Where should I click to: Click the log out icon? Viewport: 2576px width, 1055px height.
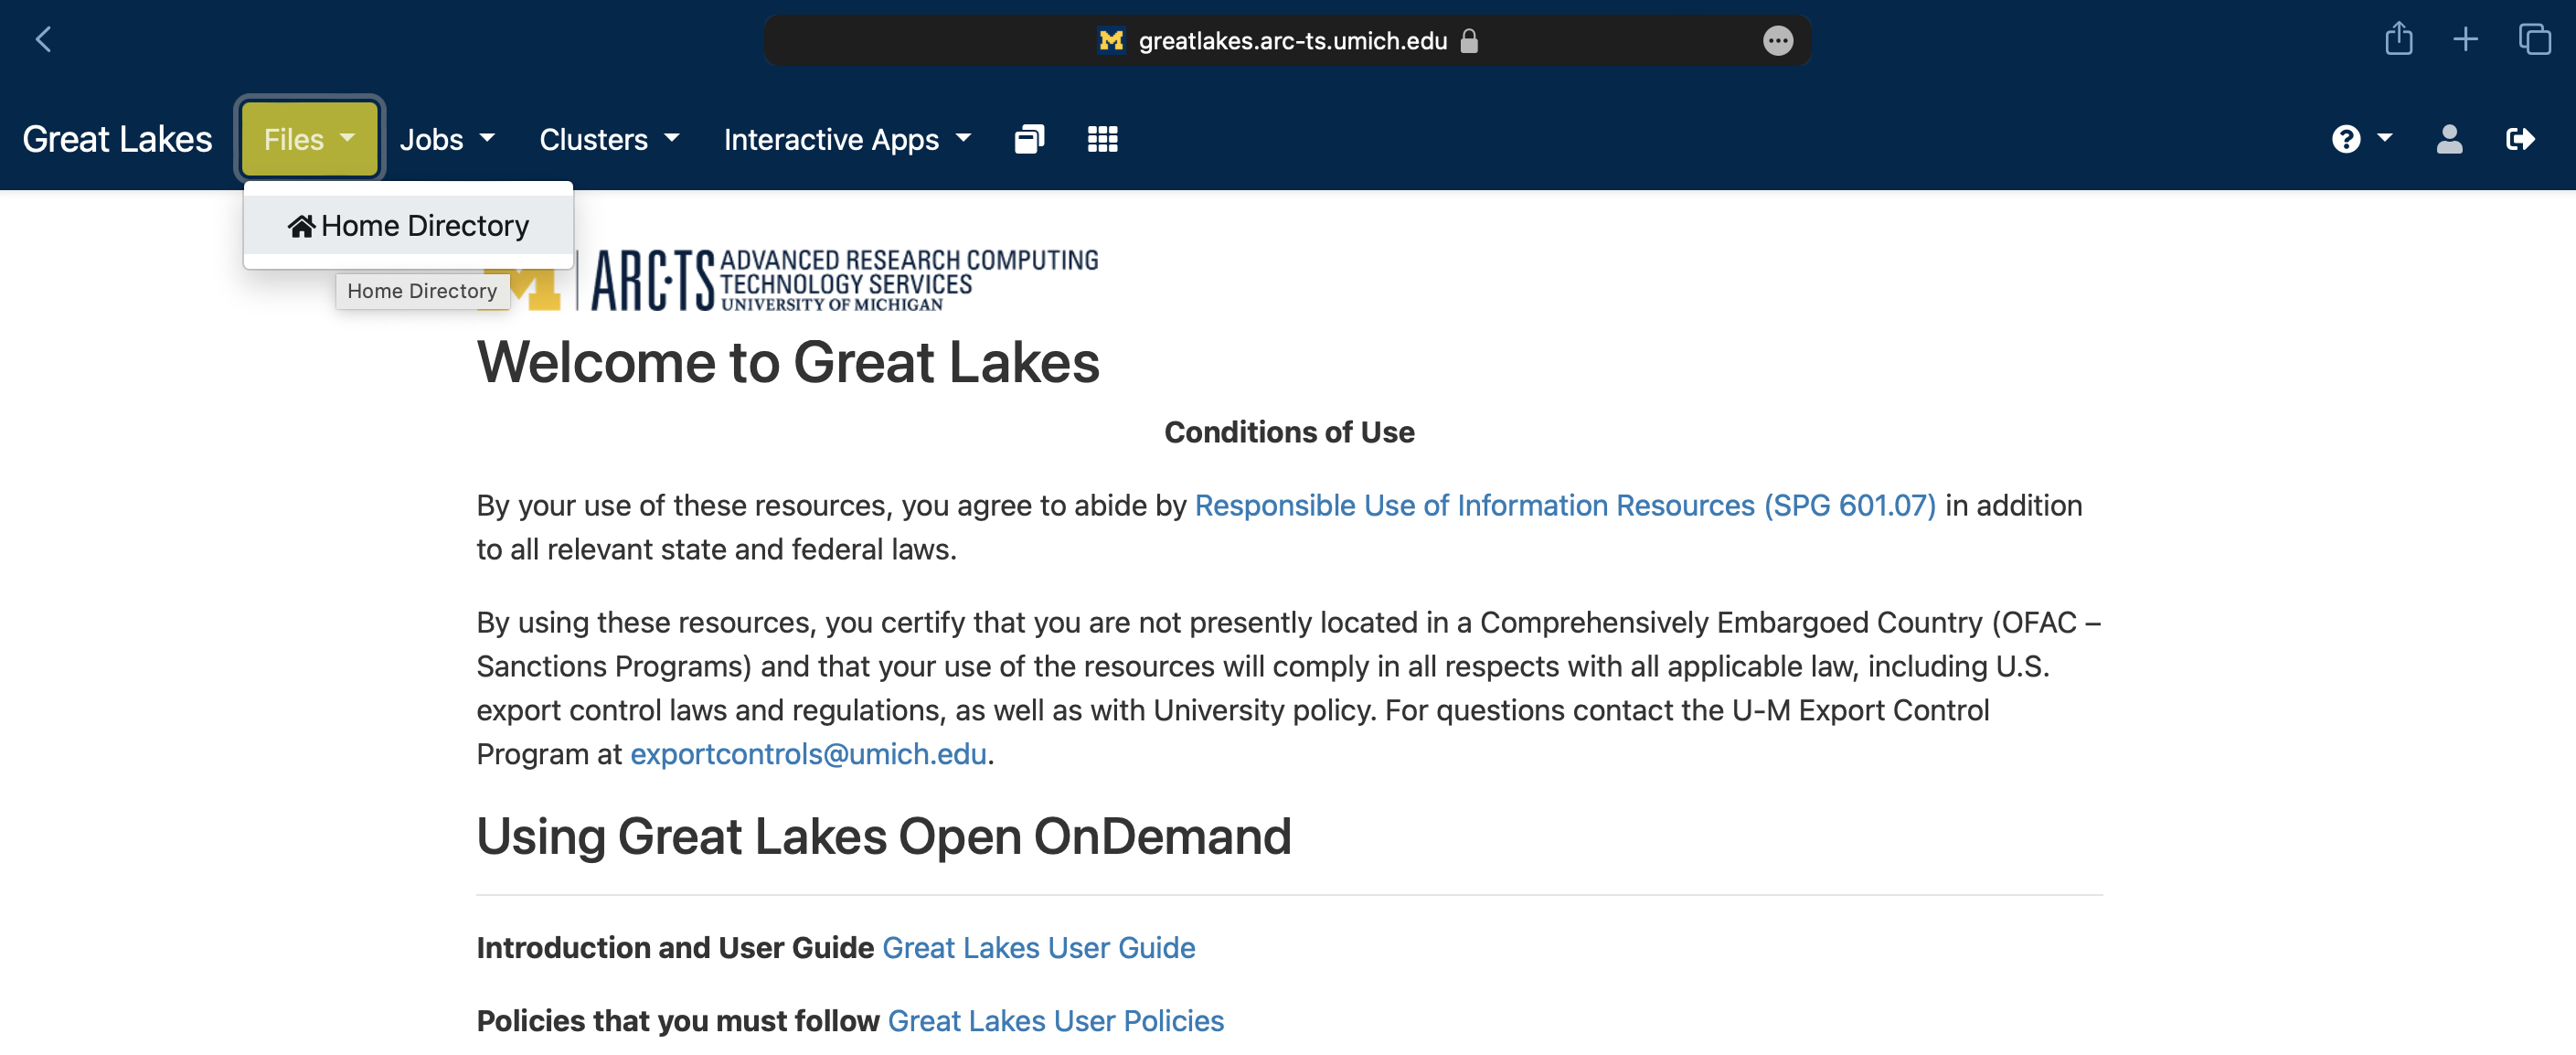pyautogui.click(x=2520, y=139)
